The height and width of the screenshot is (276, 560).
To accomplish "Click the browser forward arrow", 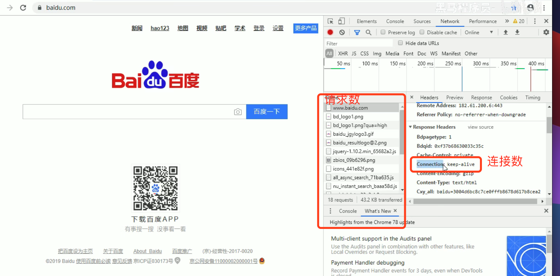I will pos(10,8).
